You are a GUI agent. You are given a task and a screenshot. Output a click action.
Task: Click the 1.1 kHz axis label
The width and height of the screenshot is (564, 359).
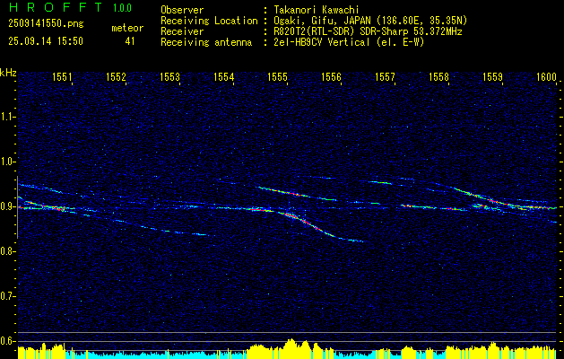point(7,117)
